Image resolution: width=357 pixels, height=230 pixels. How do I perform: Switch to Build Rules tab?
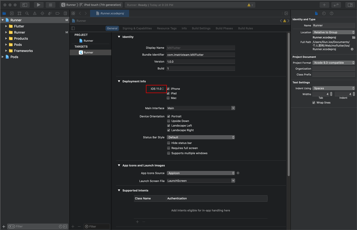[x=246, y=28]
